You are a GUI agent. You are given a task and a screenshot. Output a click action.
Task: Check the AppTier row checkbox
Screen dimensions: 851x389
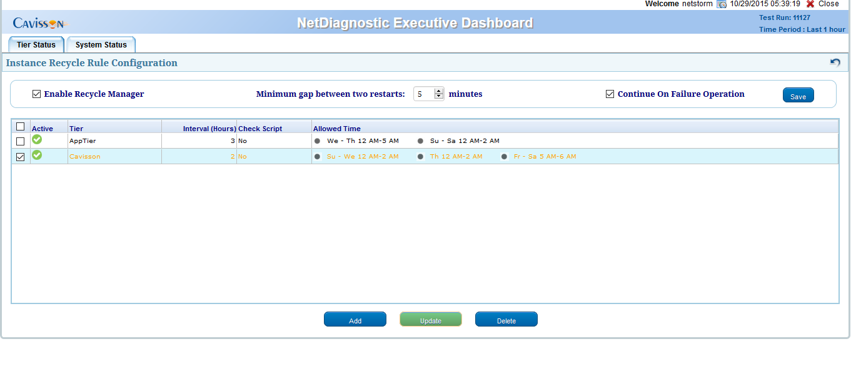click(20, 142)
